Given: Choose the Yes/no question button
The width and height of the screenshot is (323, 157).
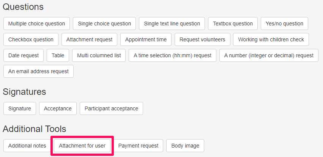Looking at the screenshot, I should pyautogui.click(x=284, y=24).
